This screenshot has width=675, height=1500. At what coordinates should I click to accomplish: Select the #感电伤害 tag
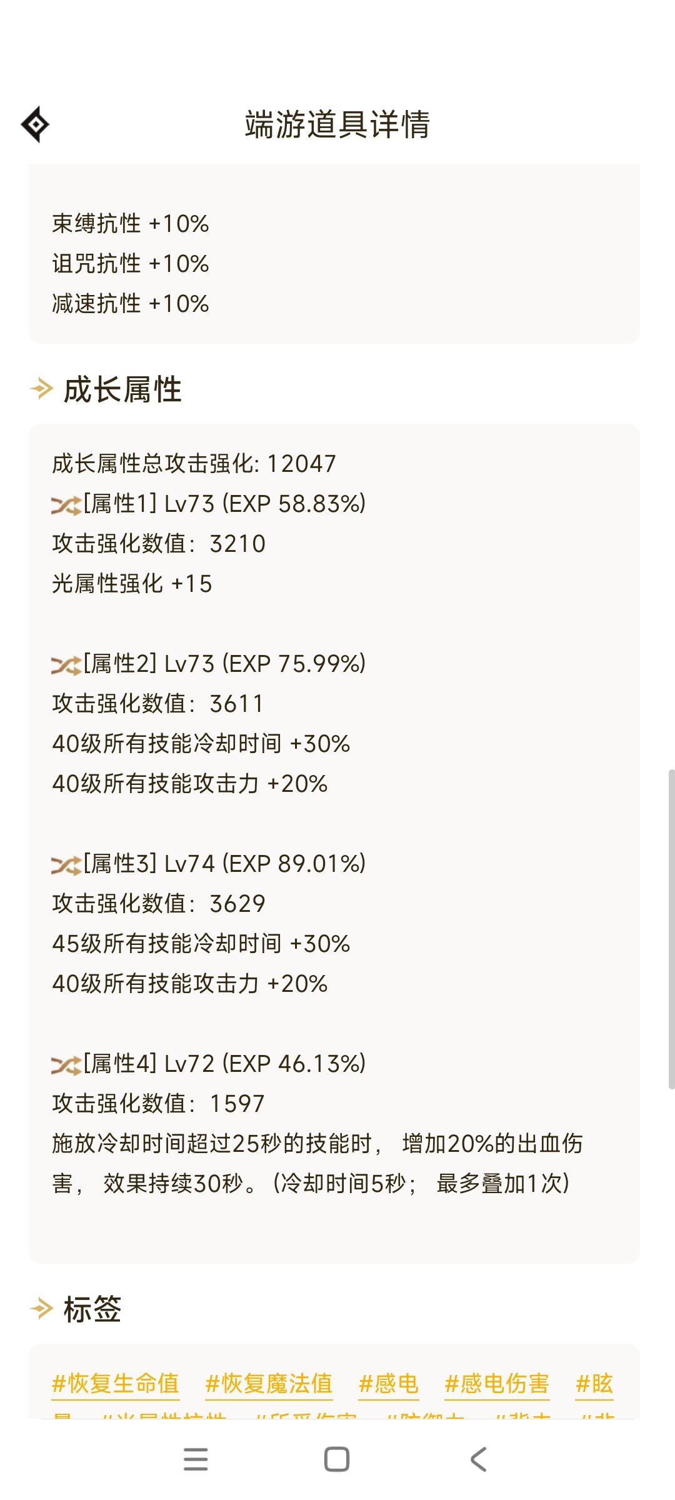point(497,1384)
